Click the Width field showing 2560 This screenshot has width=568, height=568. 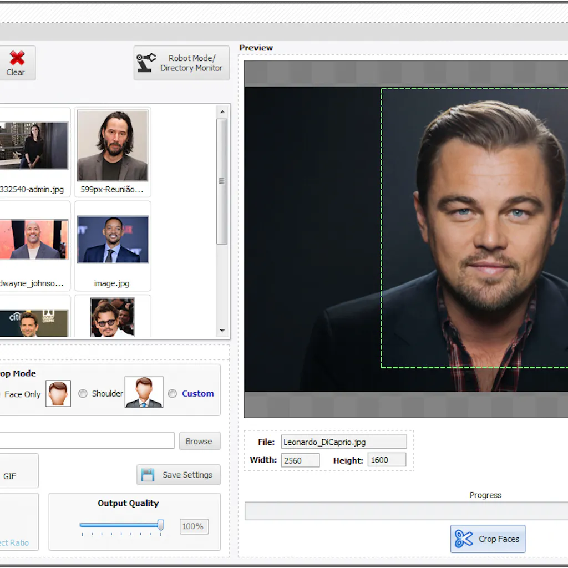coord(300,460)
